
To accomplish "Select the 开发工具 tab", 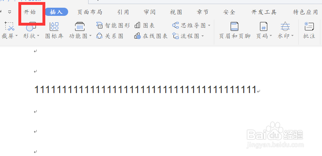I will [264, 12].
